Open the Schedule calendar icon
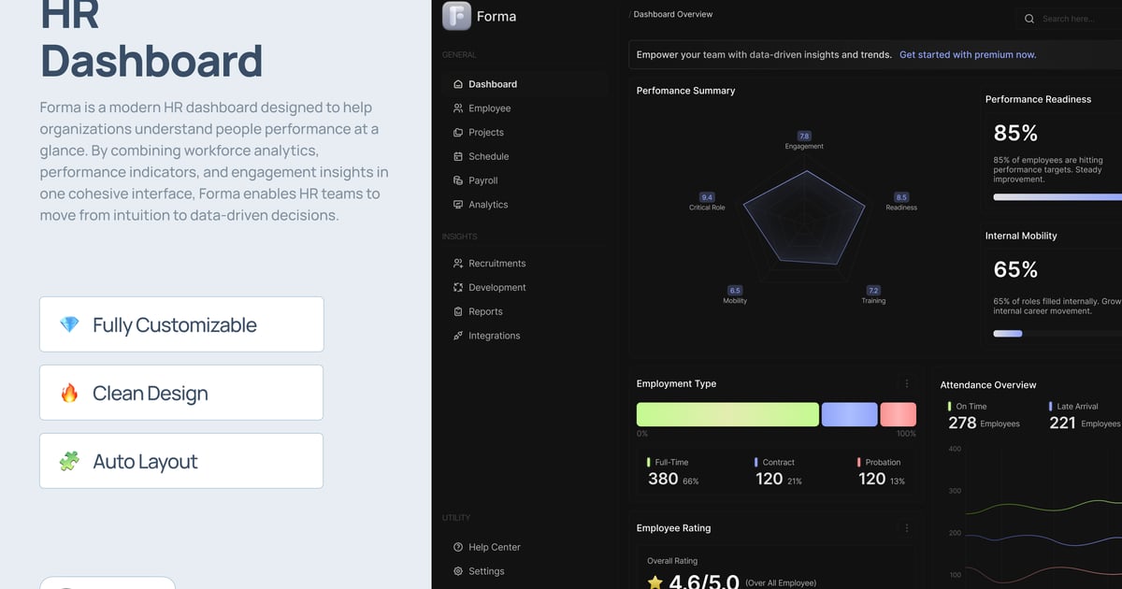Image resolution: width=1122 pixels, height=589 pixels. pos(458,156)
